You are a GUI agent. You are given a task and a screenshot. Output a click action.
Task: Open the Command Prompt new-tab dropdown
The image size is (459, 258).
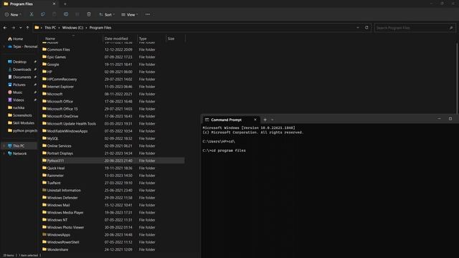273,120
